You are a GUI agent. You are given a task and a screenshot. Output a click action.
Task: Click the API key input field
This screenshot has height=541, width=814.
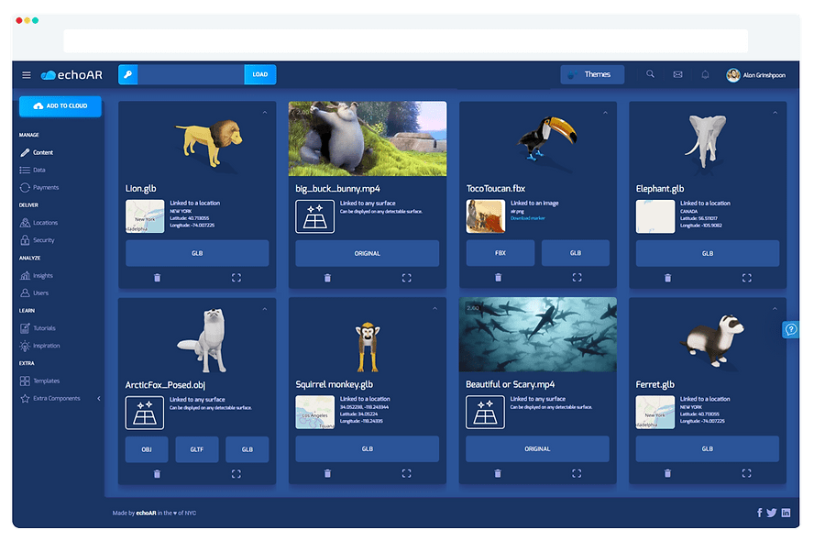(x=191, y=75)
